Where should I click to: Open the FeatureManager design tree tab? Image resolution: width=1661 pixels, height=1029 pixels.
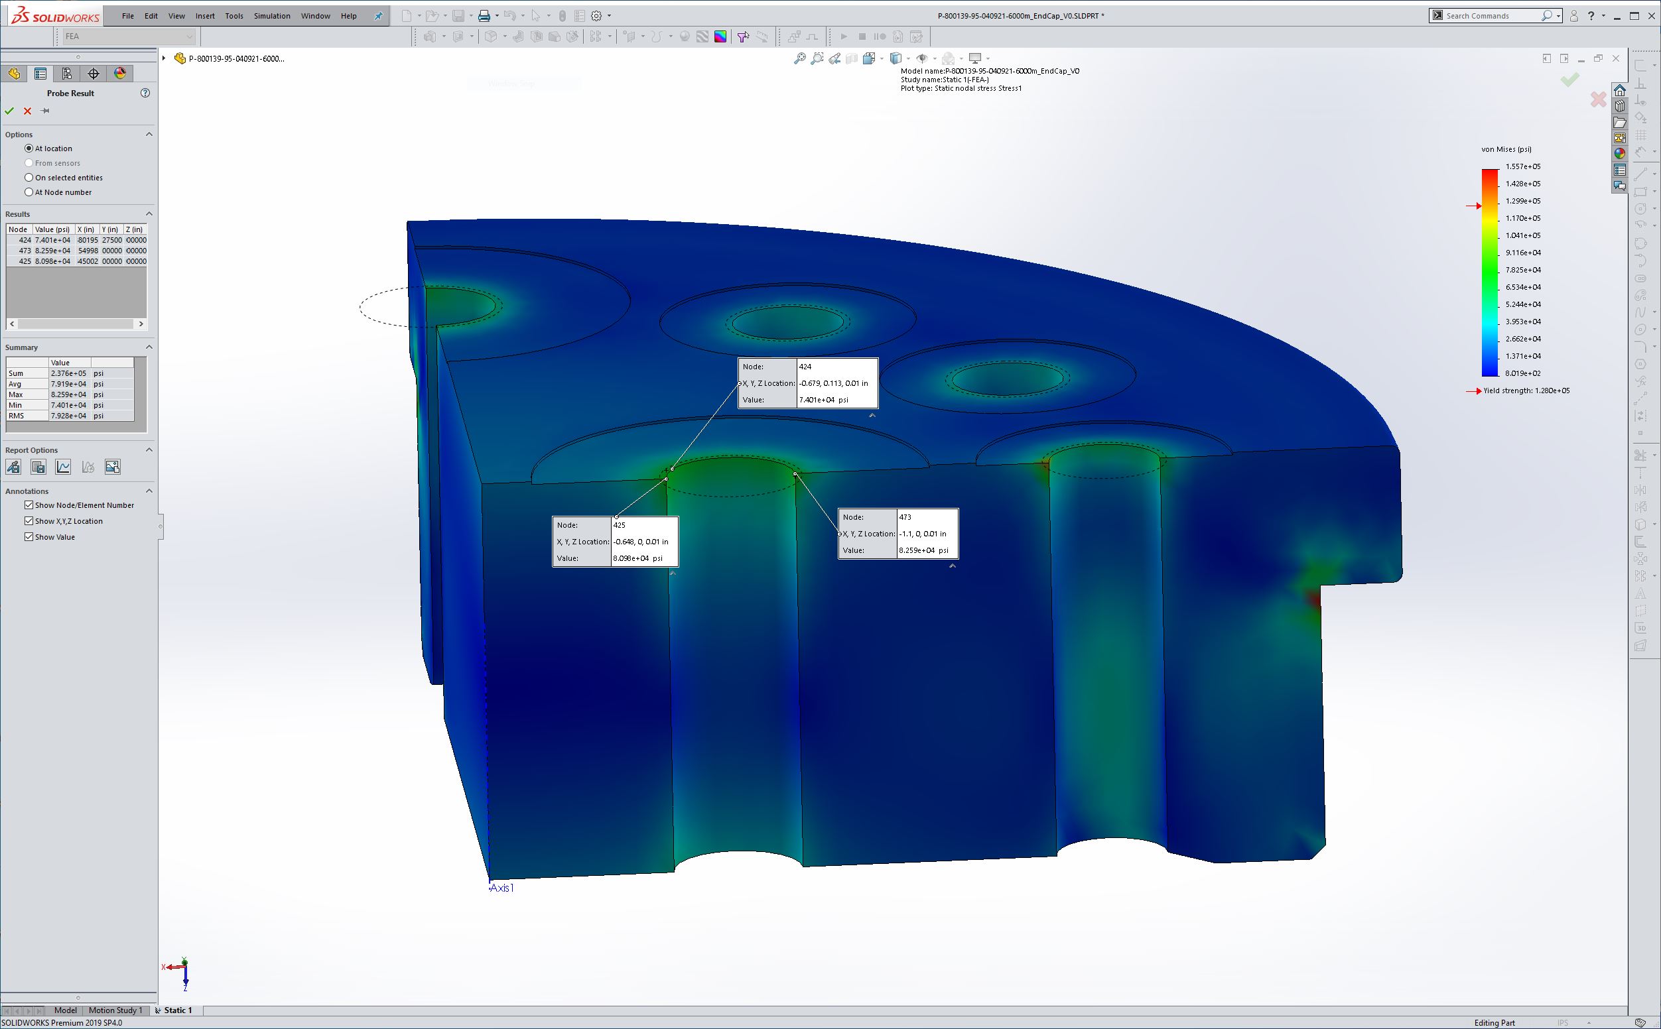15,74
